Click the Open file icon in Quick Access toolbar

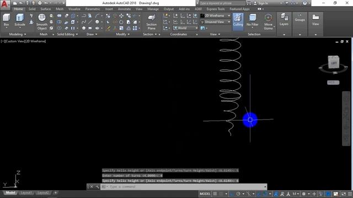click(x=21, y=3)
